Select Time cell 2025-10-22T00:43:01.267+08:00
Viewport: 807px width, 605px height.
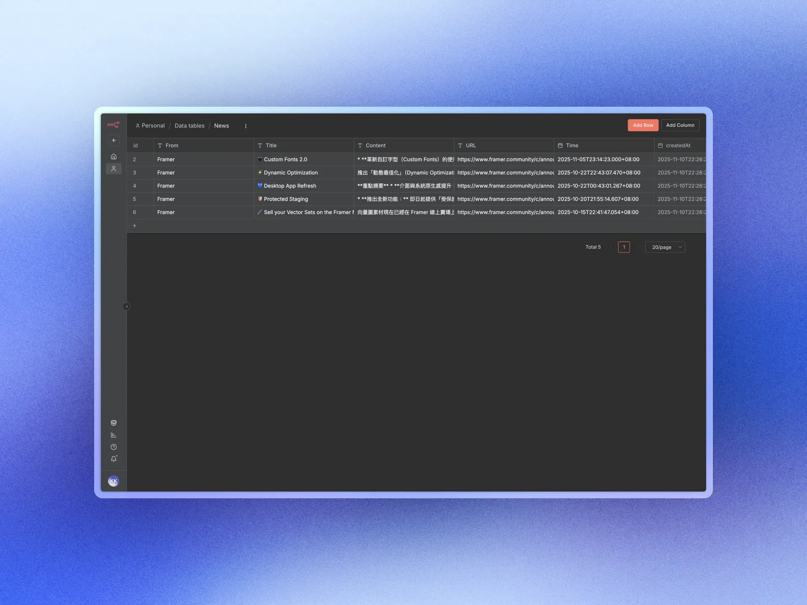(x=604, y=186)
